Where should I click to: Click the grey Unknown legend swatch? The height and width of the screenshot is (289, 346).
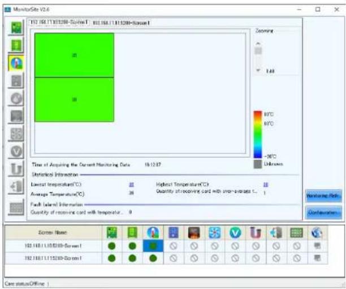pyautogui.click(x=257, y=164)
